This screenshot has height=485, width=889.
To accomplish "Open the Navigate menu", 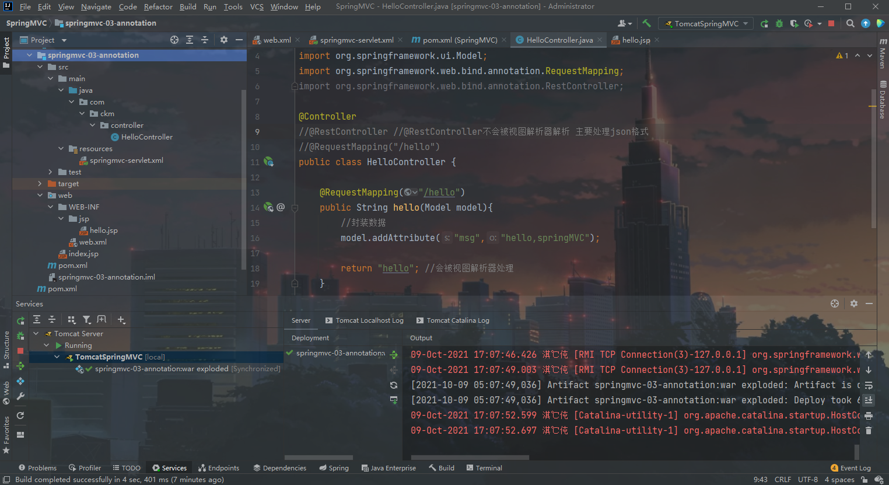I will click(95, 7).
